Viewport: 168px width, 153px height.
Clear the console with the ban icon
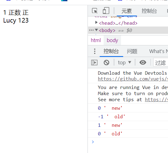106,62
